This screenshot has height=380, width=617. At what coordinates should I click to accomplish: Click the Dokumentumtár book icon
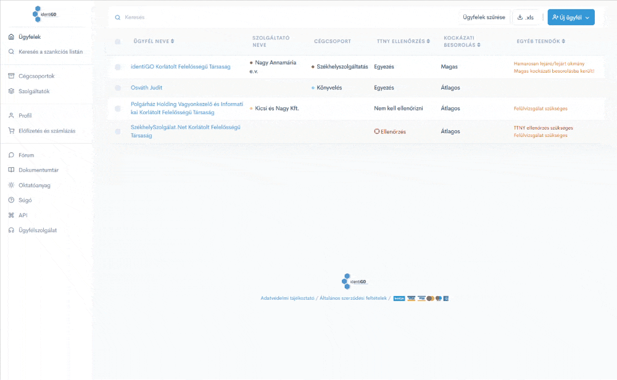[x=11, y=170]
